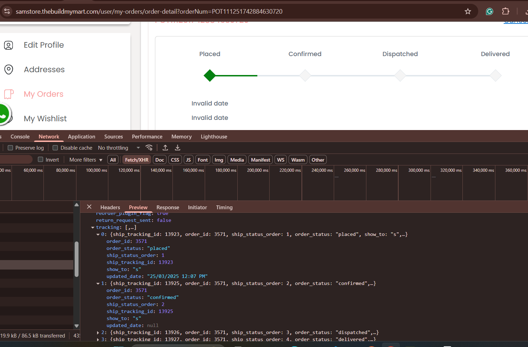Open the No throttling dropdown
This screenshot has height=347, width=528.
pos(119,148)
